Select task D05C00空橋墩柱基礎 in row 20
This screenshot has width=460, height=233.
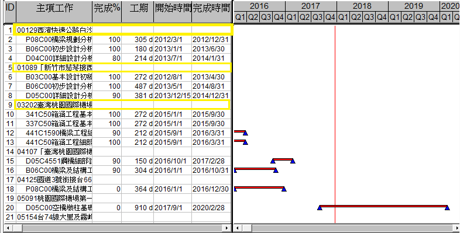59,208
